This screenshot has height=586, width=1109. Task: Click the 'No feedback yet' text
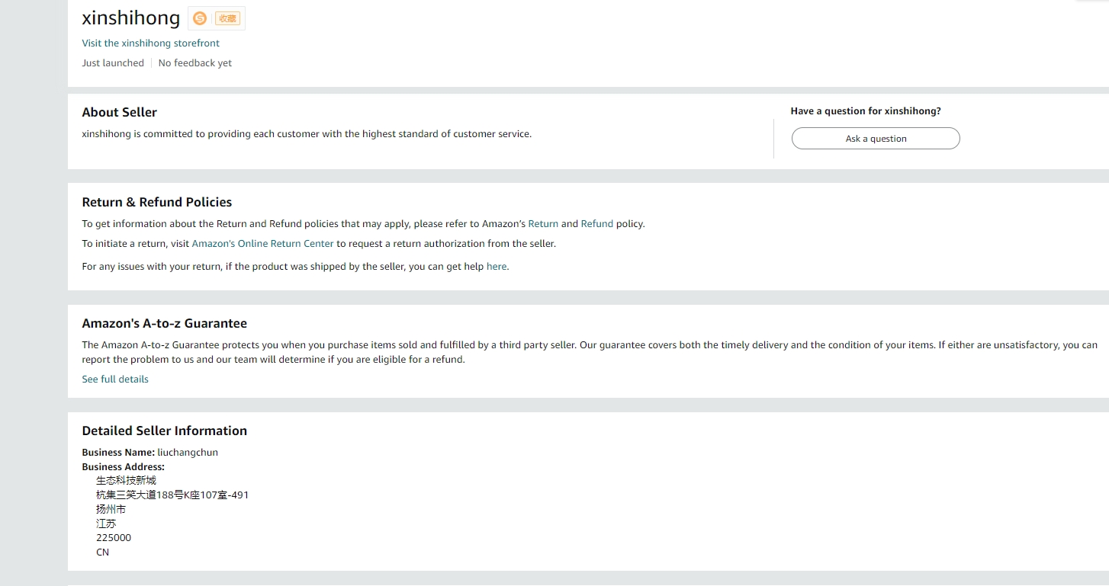click(x=195, y=63)
